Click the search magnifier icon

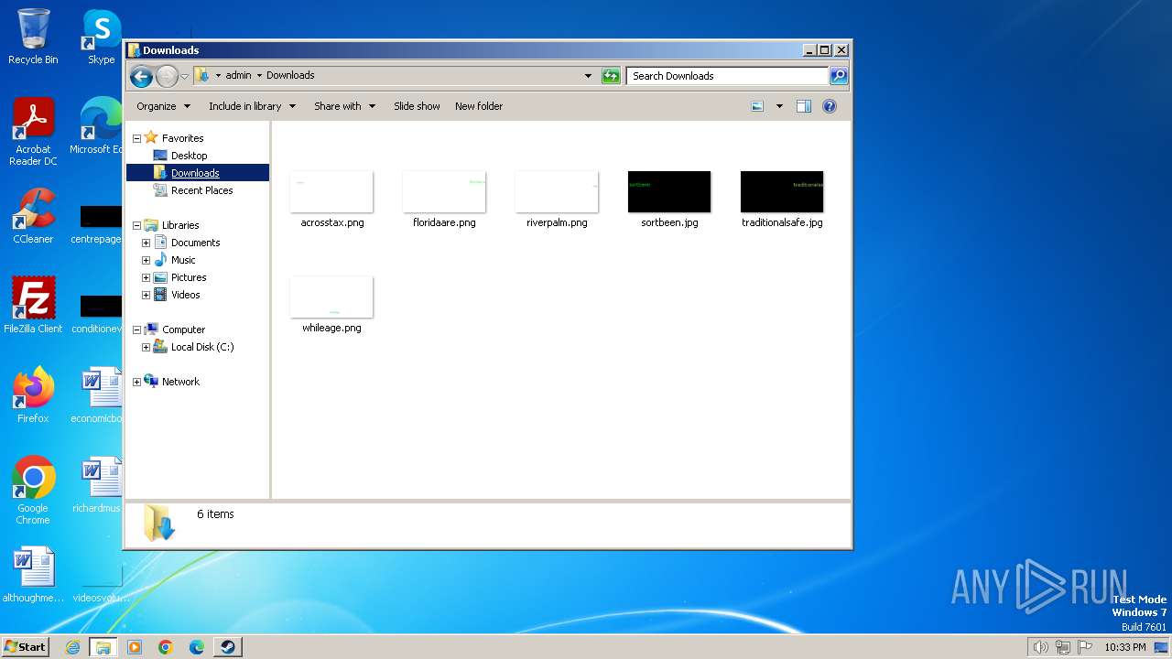(838, 76)
